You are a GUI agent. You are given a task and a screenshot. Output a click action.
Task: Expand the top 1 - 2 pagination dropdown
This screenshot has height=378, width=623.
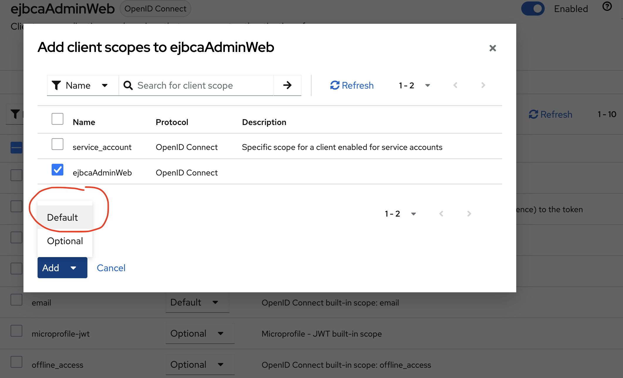[427, 85]
